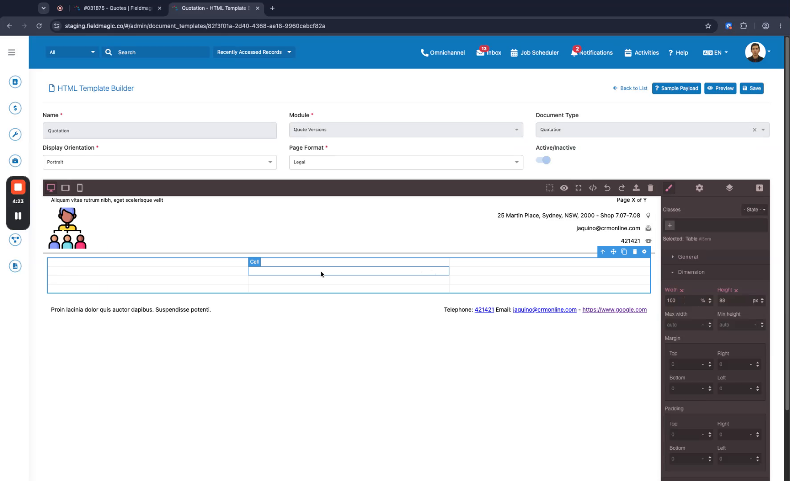The width and height of the screenshot is (790, 481).
Task: Click the Name input field
Action: pyautogui.click(x=160, y=130)
